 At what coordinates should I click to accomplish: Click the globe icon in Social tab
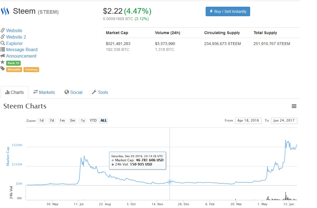coord(67,92)
